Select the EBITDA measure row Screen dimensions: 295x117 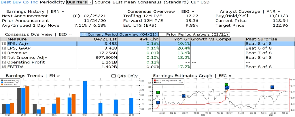click(147, 67)
